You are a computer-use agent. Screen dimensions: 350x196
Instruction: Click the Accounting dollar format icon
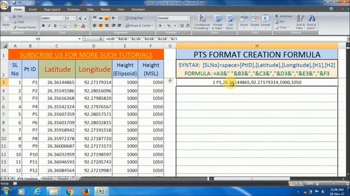(160, 26)
